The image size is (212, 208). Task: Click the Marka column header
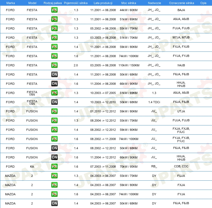point(11,3)
